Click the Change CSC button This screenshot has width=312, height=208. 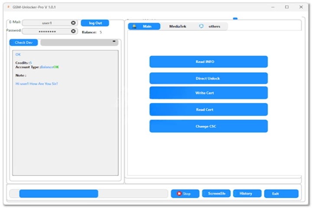tap(208, 126)
